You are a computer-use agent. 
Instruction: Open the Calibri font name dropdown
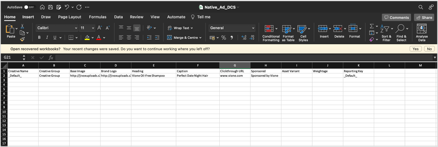76,28
